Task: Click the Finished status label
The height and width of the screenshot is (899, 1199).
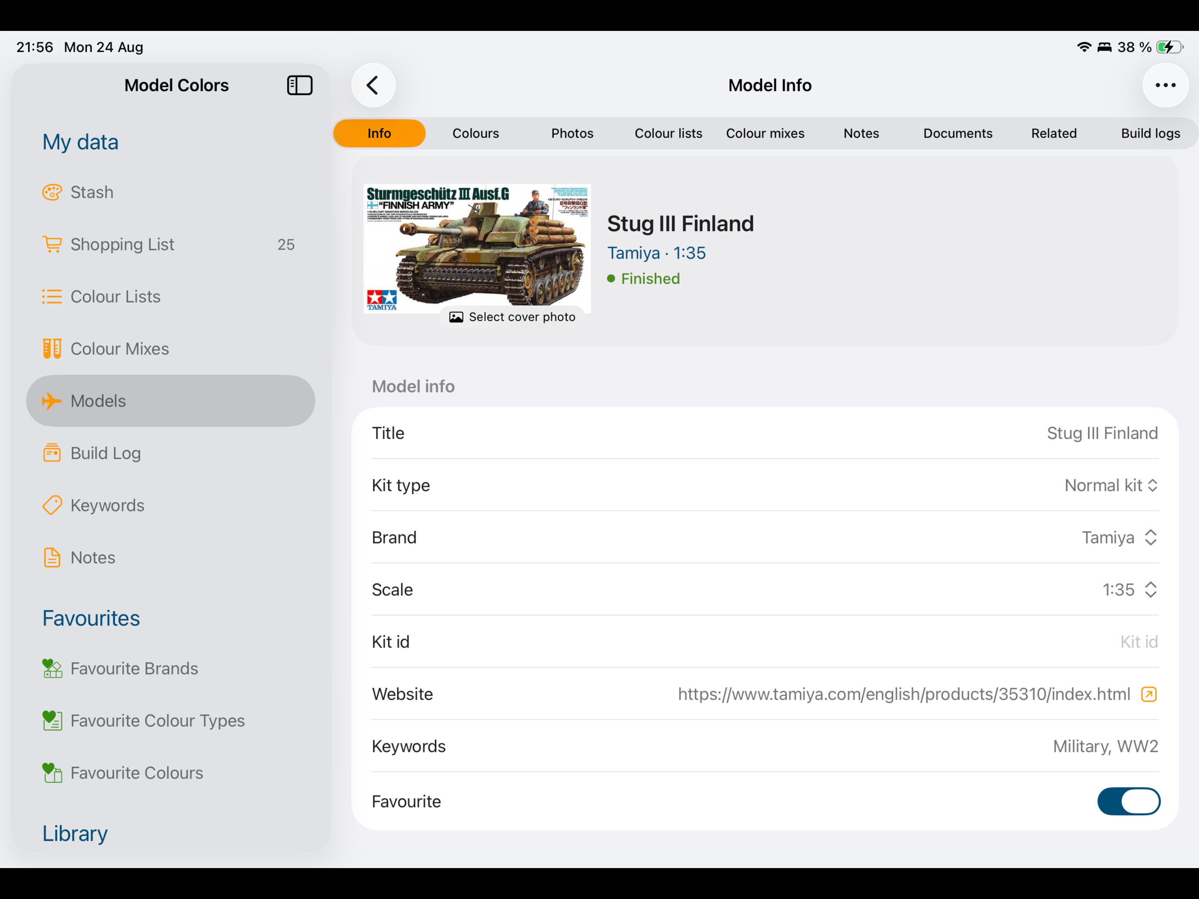Action: tap(650, 278)
